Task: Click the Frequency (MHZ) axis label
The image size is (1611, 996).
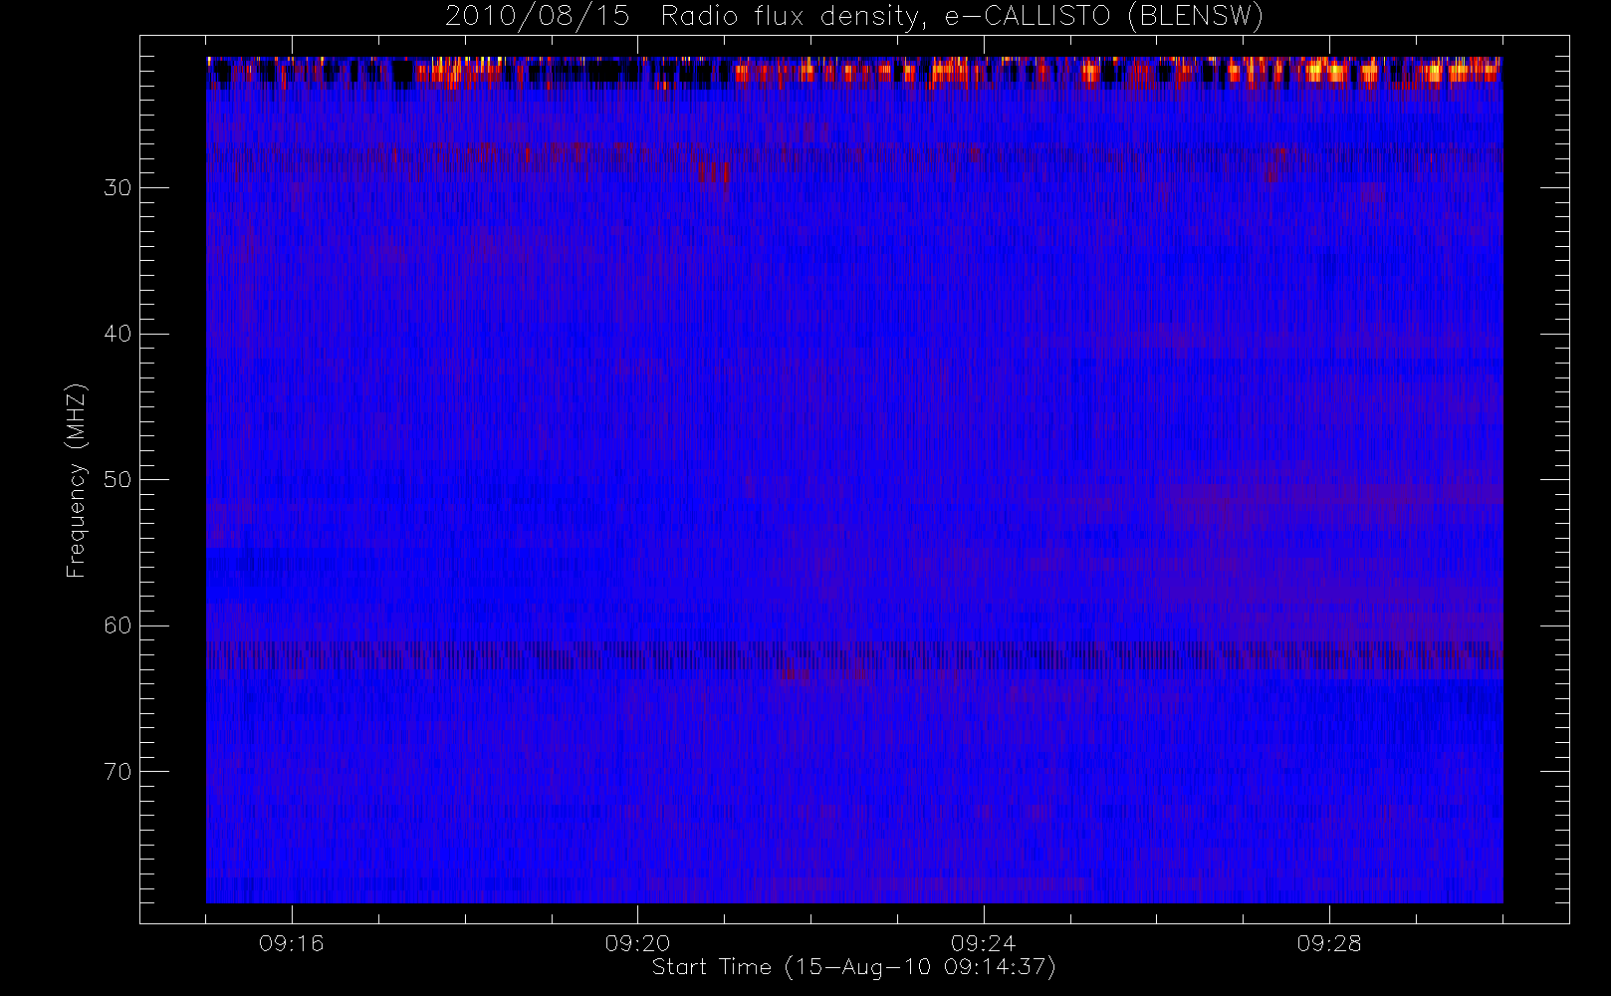Action: [76, 480]
